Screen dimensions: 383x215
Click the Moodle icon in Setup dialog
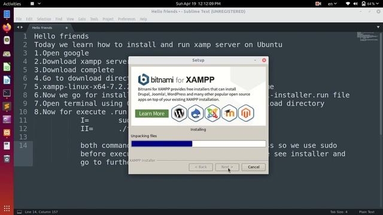click(229, 113)
